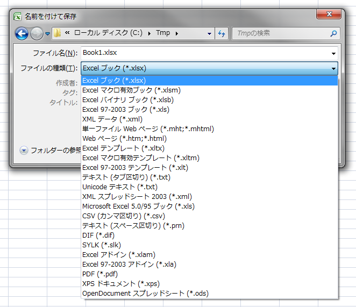Click the grayed Forward arrow button
This screenshot has height=307, width=356.
(x=37, y=34)
